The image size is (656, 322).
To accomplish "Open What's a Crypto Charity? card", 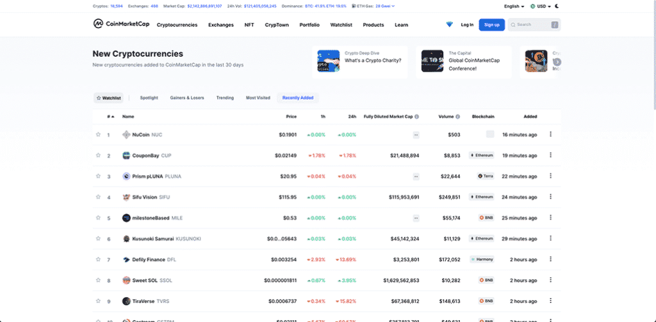I will click(x=360, y=62).
